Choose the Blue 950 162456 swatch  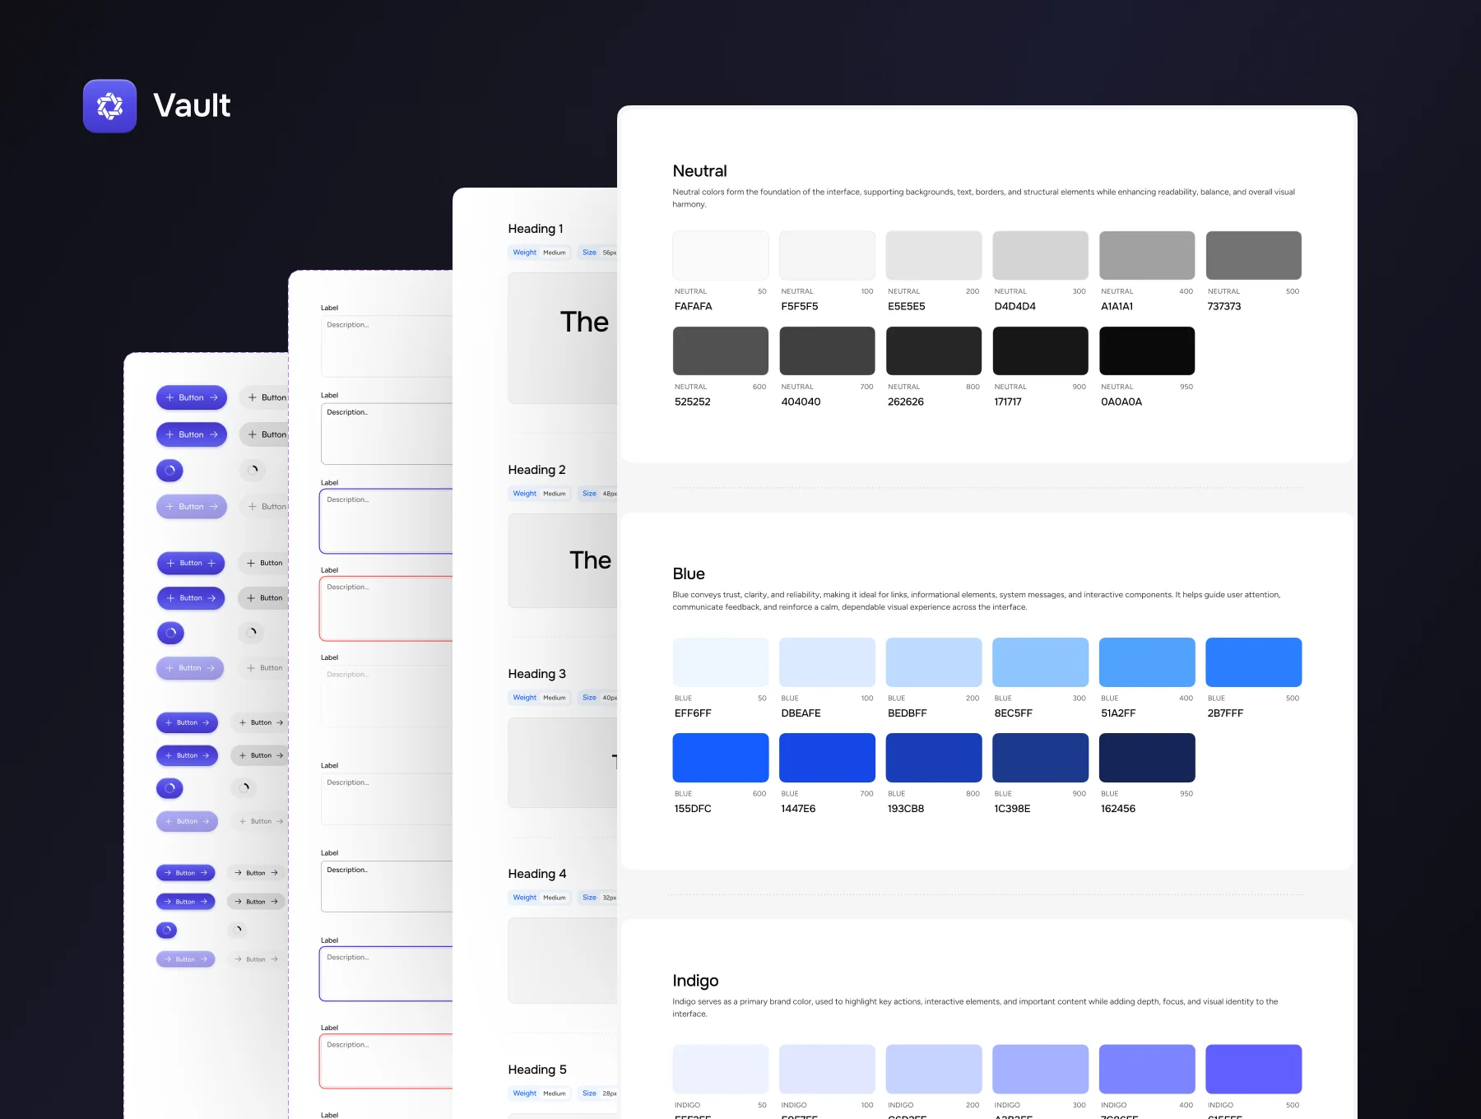(x=1147, y=758)
